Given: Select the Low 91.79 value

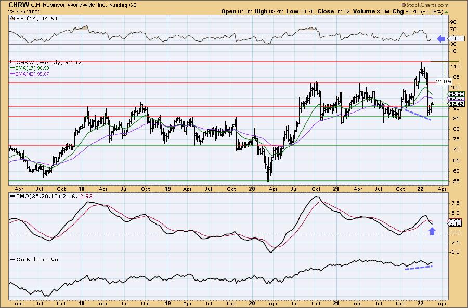Looking at the screenshot, I should tap(300, 11).
